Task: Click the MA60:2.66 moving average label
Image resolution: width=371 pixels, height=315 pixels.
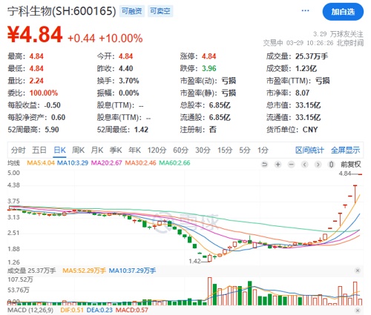Action: 174,163
